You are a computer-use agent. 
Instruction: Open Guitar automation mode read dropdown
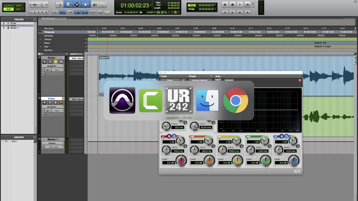pos(58,70)
